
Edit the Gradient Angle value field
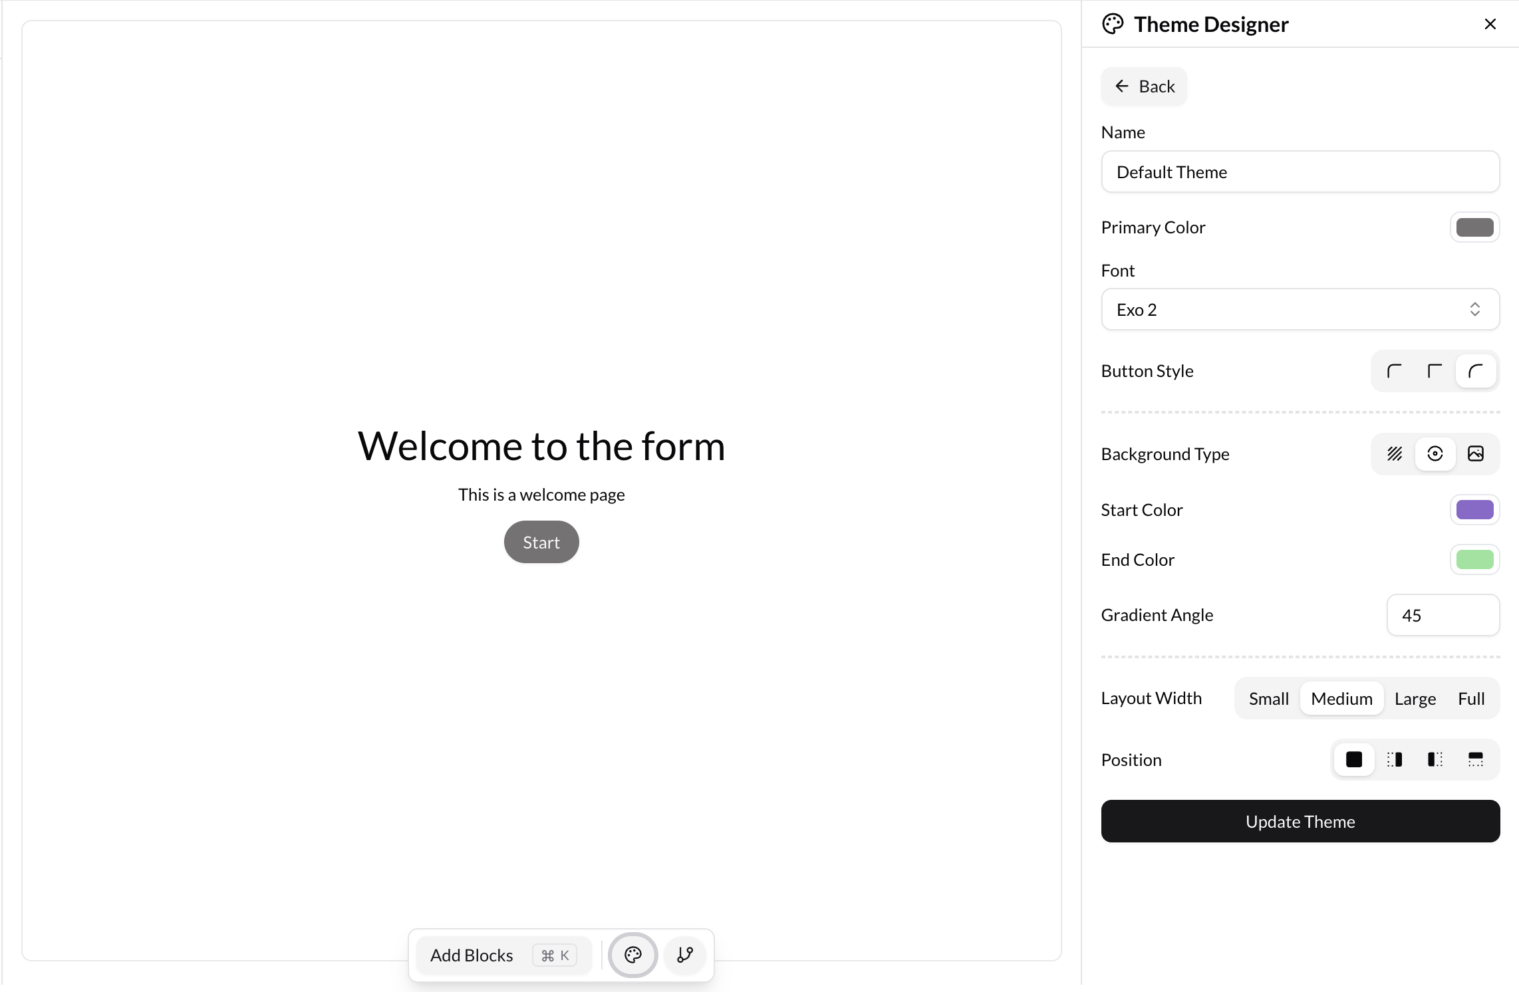click(x=1443, y=615)
